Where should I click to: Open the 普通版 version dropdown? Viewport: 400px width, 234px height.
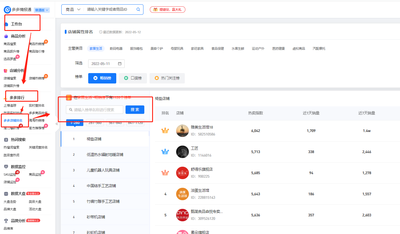tap(42, 10)
